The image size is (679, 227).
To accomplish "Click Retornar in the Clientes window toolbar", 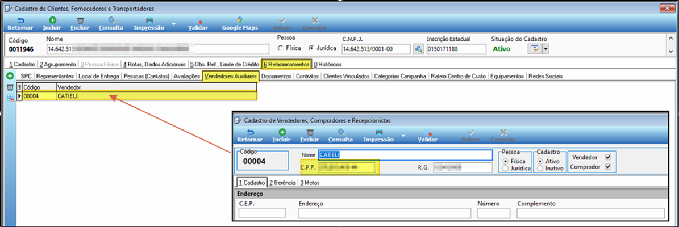I will 20,24.
